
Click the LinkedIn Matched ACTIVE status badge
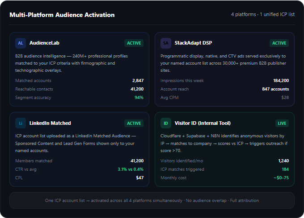(x=134, y=123)
